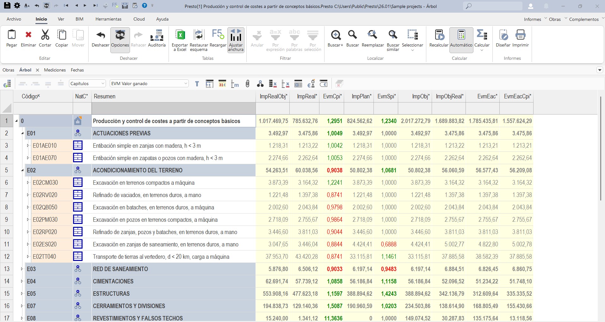This screenshot has width=605, height=322.
Task: Expand the E03 RED DE SANEAMIENTO chapter
Action: [22, 269]
